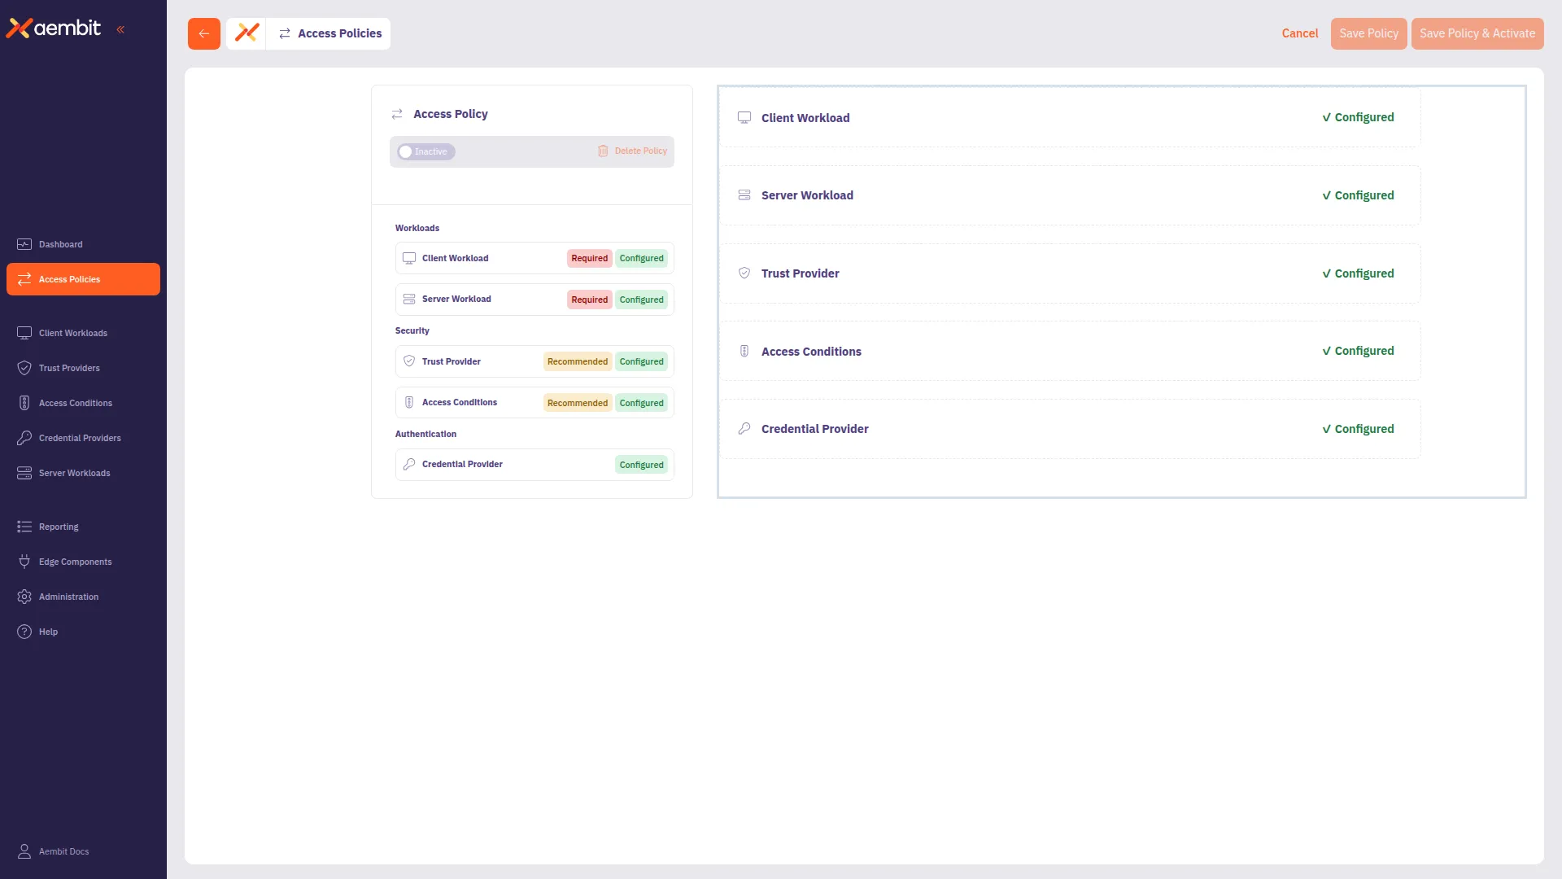Expand Trust Provider card in right panel
The height and width of the screenshot is (879, 1562).
[x=1071, y=273]
